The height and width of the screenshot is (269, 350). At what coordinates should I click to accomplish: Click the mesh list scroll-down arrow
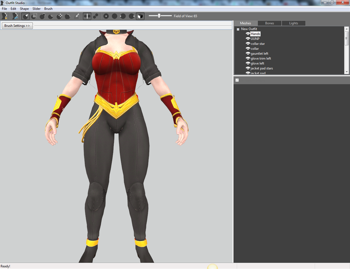tap(346, 72)
